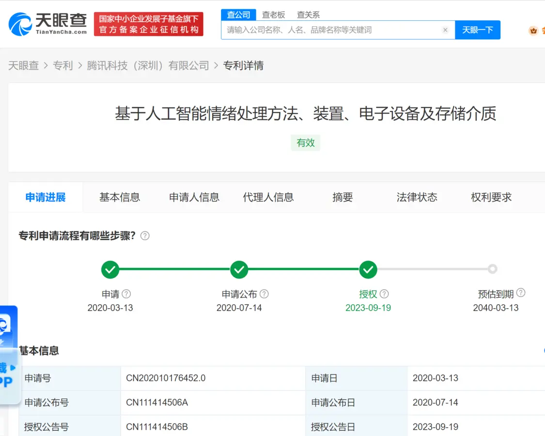The image size is (545, 436).
Task: Switch to the 申请进展 tab
Action: (46, 197)
